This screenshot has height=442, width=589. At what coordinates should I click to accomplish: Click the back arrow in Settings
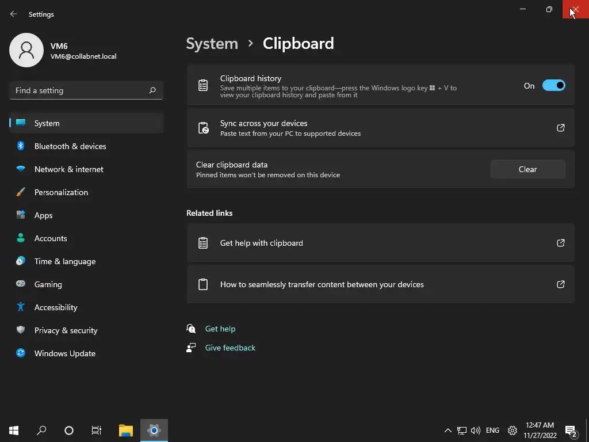[x=14, y=14]
